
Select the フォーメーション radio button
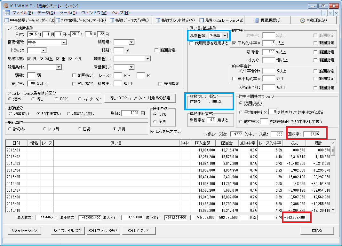click(80, 99)
